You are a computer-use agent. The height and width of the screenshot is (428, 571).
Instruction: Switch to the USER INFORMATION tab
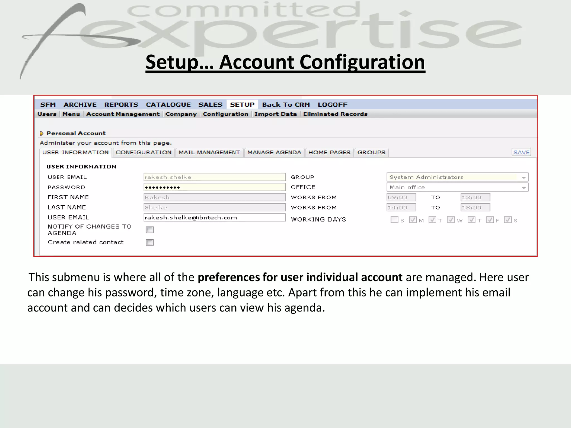(x=76, y=152)
